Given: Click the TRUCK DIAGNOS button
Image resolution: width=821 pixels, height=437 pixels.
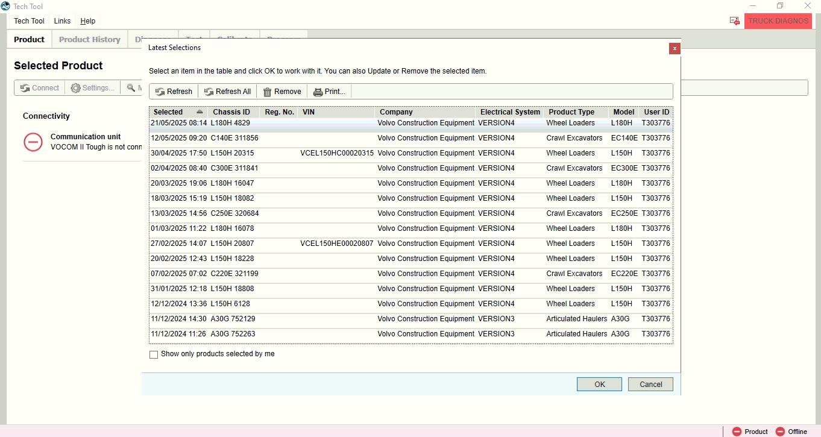Looking at the screenshot, I should pos(778,21).
